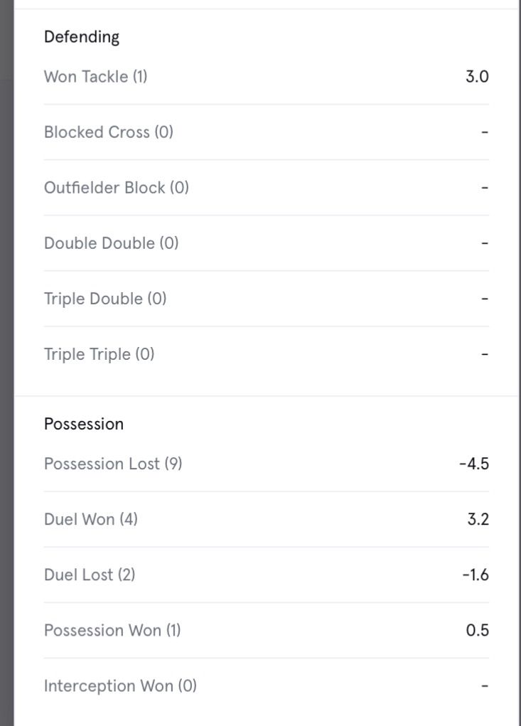Select the Duel Lost (2) row
The width and height of the screenshot is (521, 726).
point(90,575)
